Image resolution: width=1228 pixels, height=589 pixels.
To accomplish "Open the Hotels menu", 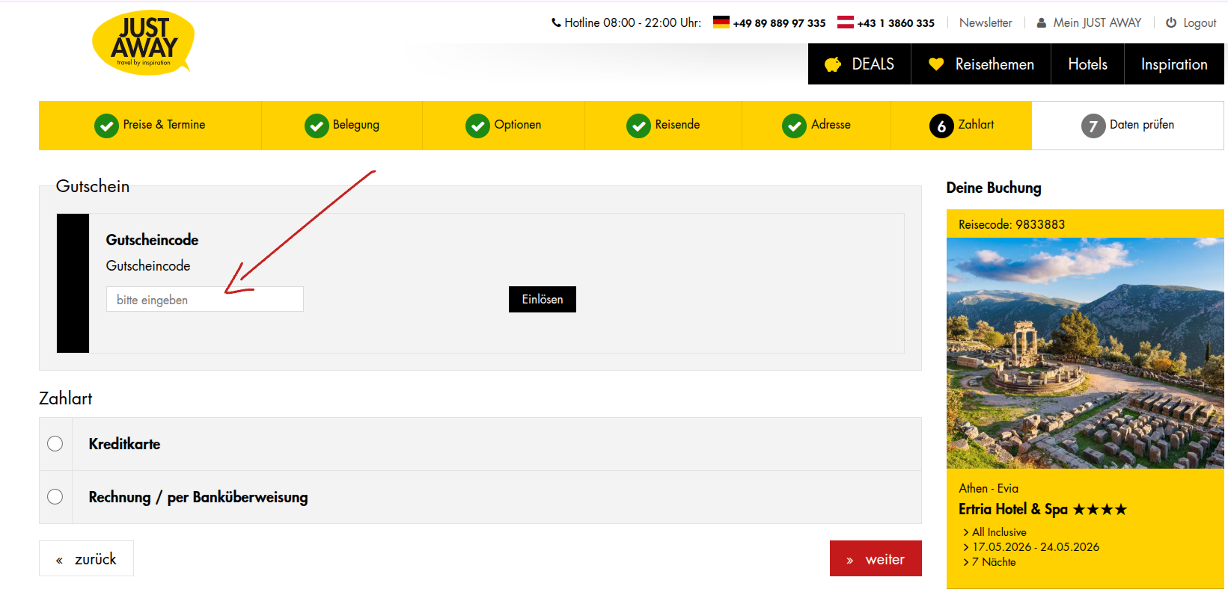I will [1087, 64].
